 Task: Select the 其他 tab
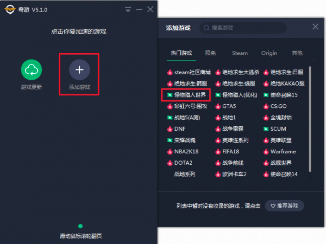297,53
